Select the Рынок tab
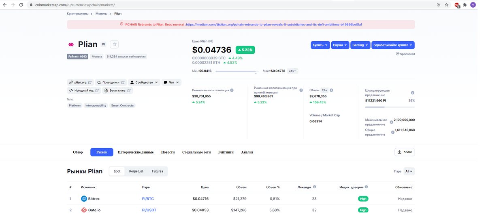The width and height of the screenshot is (486, 221). (x=102, y=152)
